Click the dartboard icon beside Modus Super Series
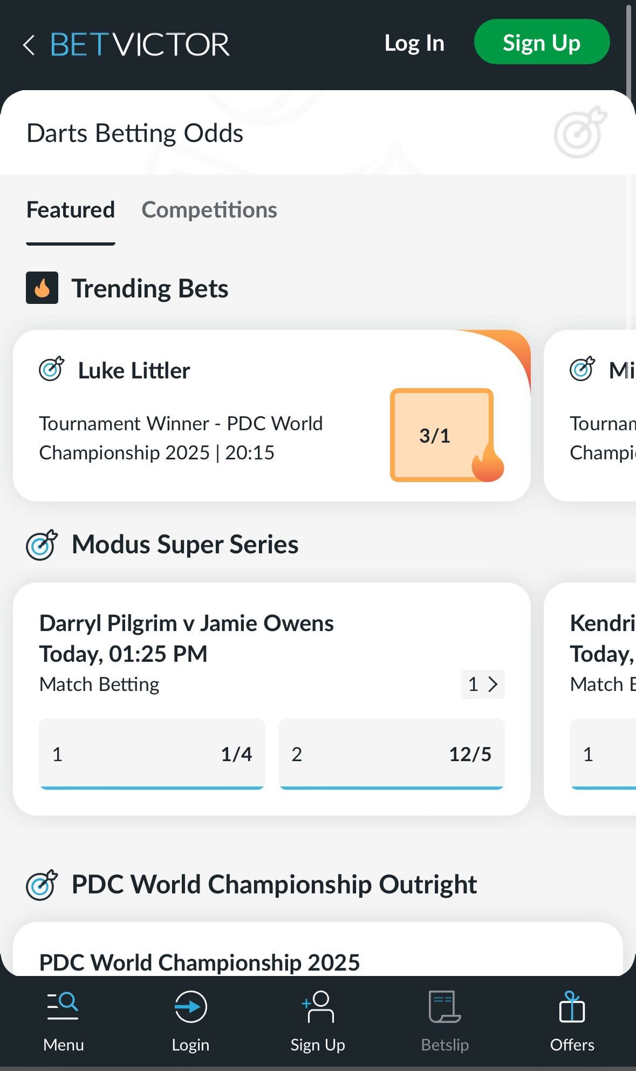The width and height of the screenshot is (636, 1071). (42, 545)
